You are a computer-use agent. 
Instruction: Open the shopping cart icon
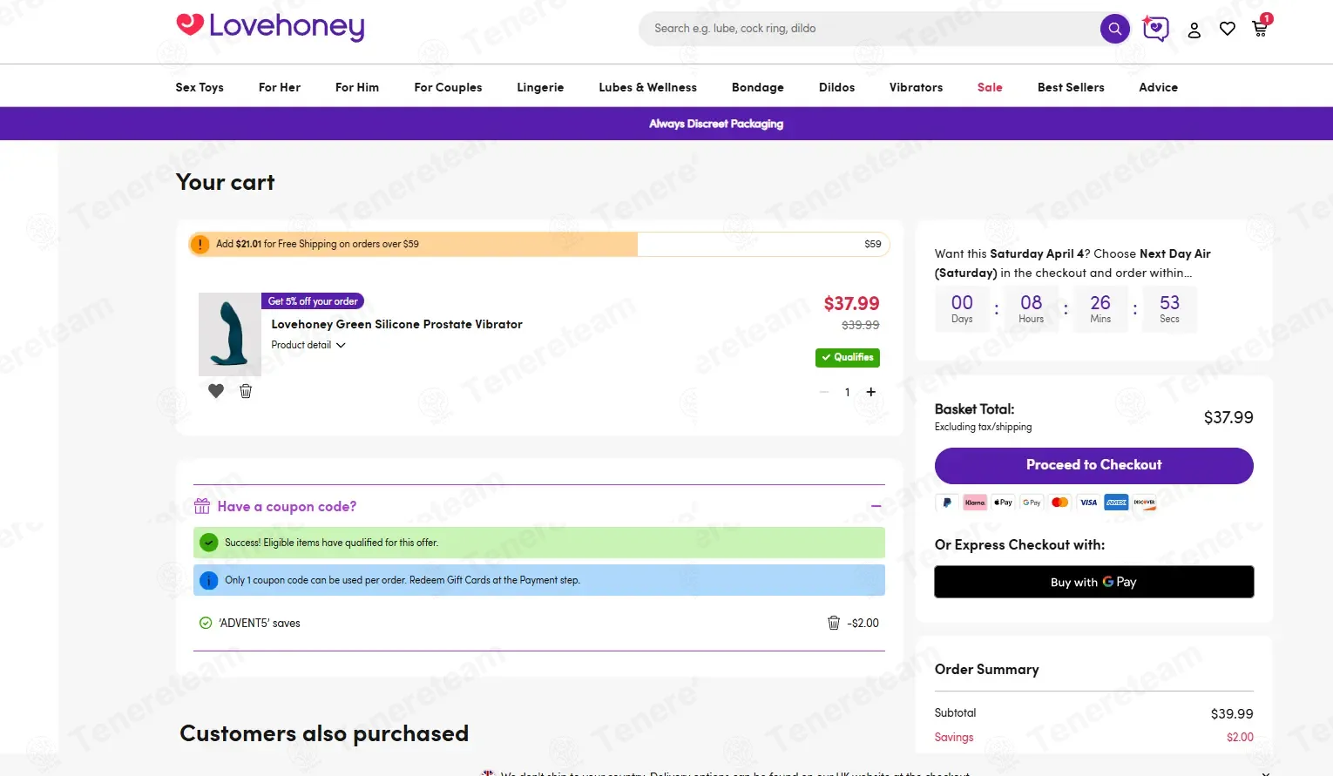(1260, 28)
